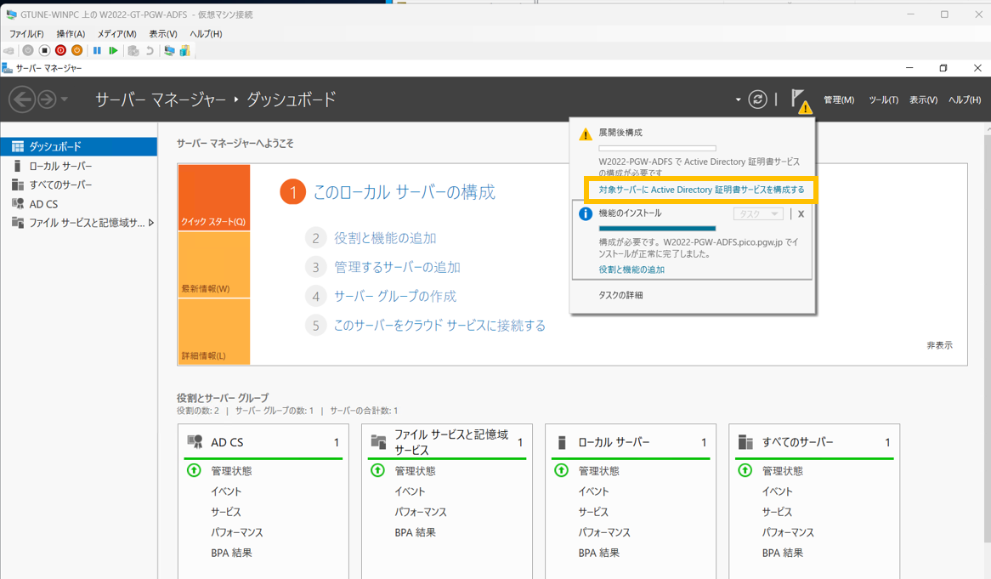Screen dimensions: 991x579
Task: Click 管理するサーバーの追加 link
Action: tap(397, 267)
